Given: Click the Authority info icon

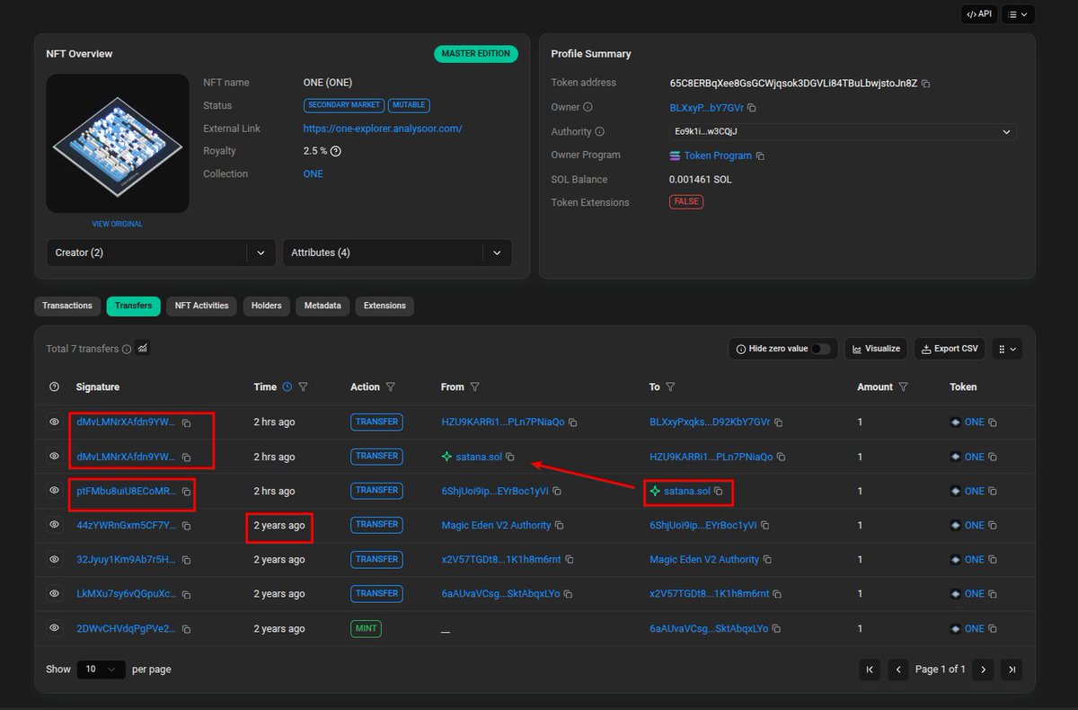Looking at the screenshot, I should point(599,132).
